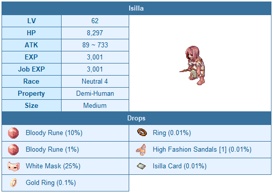Screen dimensions: 273x193
Task: Open the Bloody Rune (10%) link
Action: pyautogui.click(x=54, y=133)
